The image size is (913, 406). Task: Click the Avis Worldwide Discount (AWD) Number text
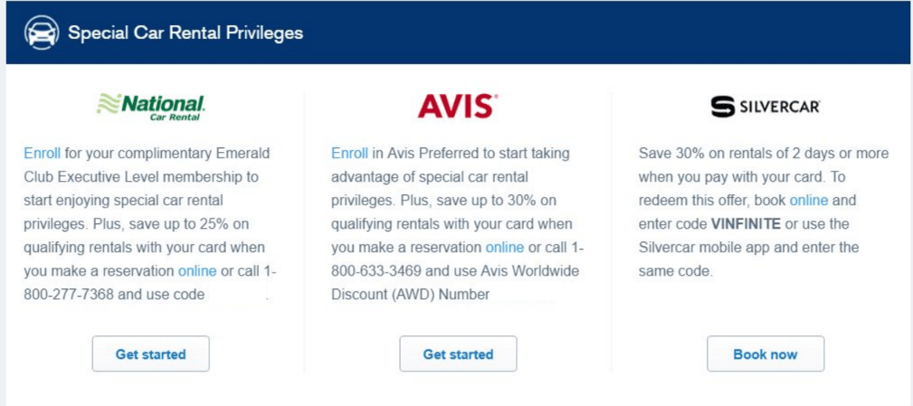tap(456, 283)
